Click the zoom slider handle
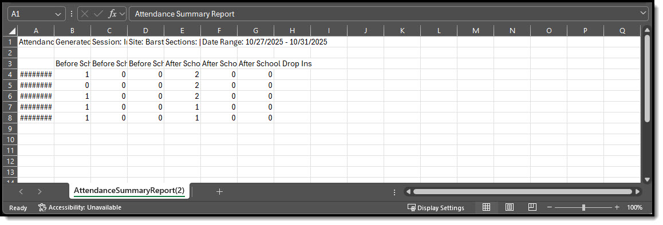Viewport: 663px width, 225px height. pos(583,208)
